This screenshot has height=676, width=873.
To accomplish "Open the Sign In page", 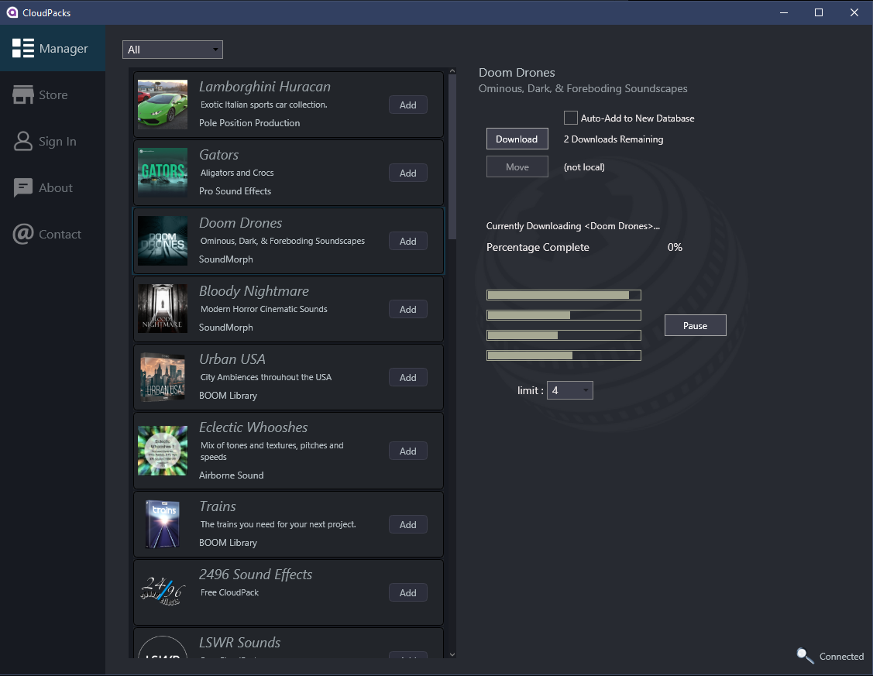I will pyautogui.click(x=53, y=142).
